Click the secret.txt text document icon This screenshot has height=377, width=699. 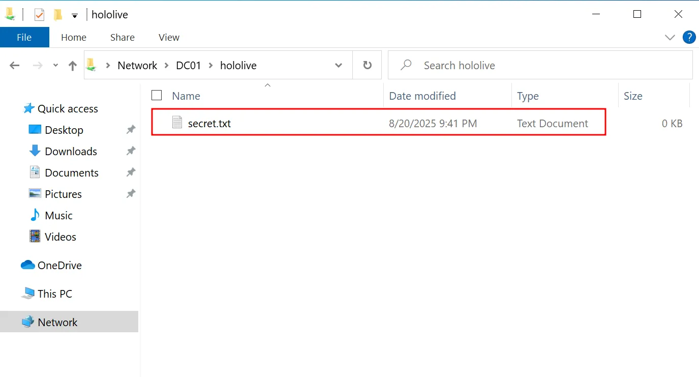tap(177, 123)
